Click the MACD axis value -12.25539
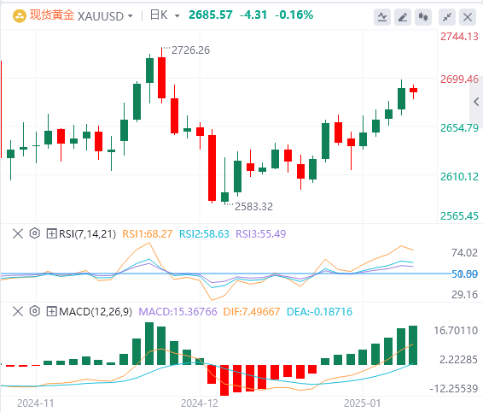 [454, 389]
